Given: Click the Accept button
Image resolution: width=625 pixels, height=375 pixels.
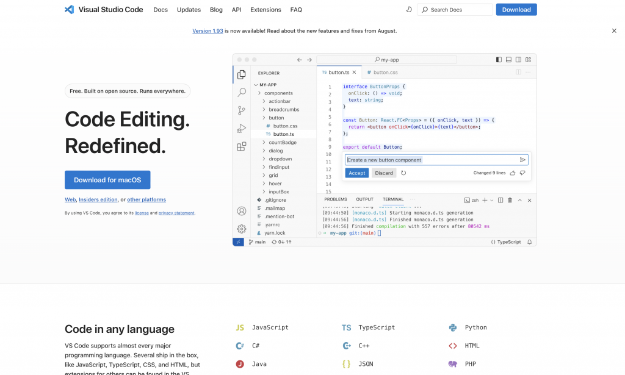Looking at the screenshot, I should [x=356, y=173].
